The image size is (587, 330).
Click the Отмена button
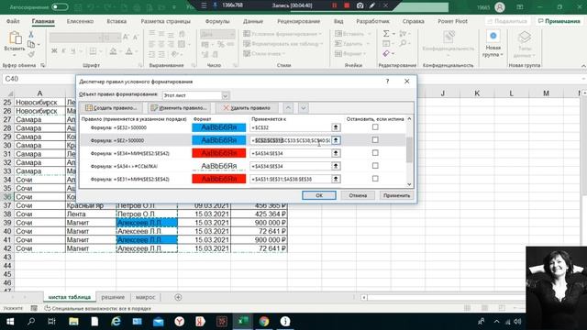coord(358,195)
